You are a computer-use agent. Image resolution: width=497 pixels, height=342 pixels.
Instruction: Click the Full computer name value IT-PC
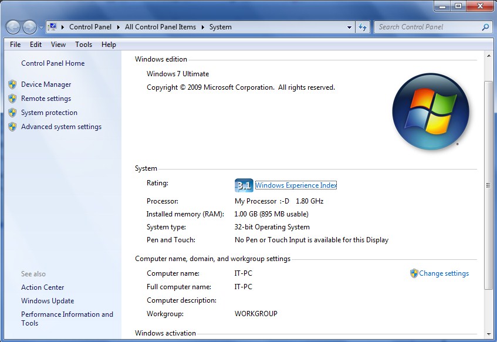coord(243,287)
